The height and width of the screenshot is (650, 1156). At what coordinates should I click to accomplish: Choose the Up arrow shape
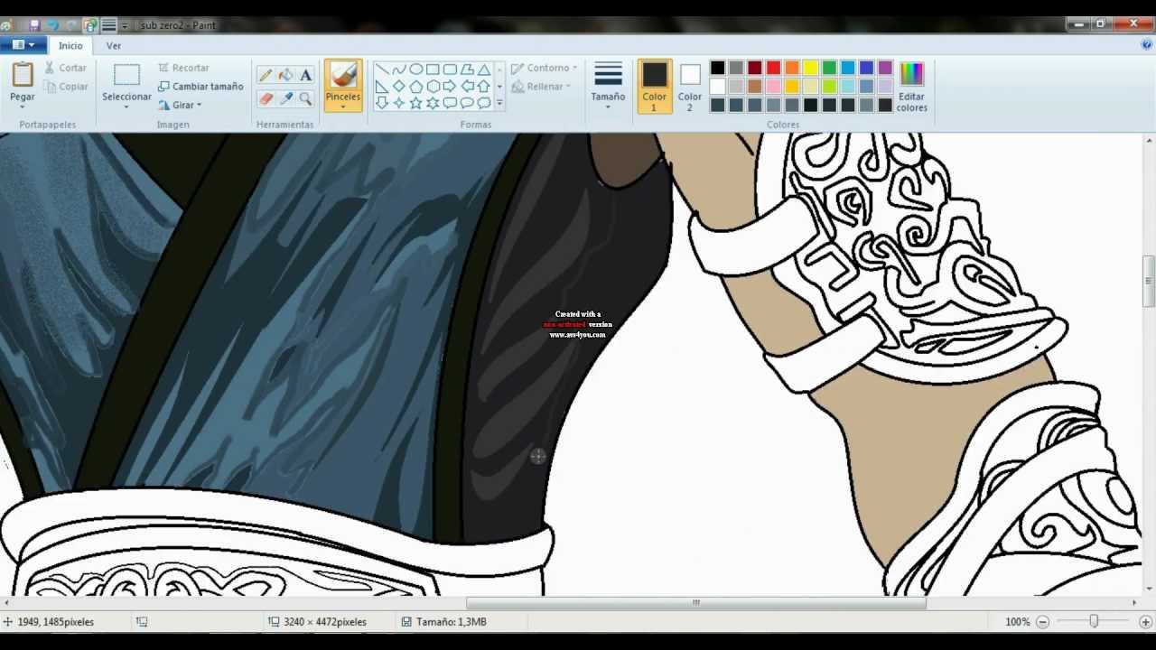point(484,87)
